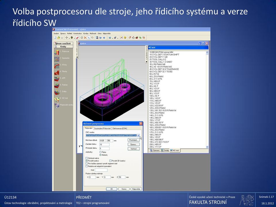This screenshot has height=207, width=276.
Task: Open the dropdown next to shaded view icon
Action: pos(74,38)
